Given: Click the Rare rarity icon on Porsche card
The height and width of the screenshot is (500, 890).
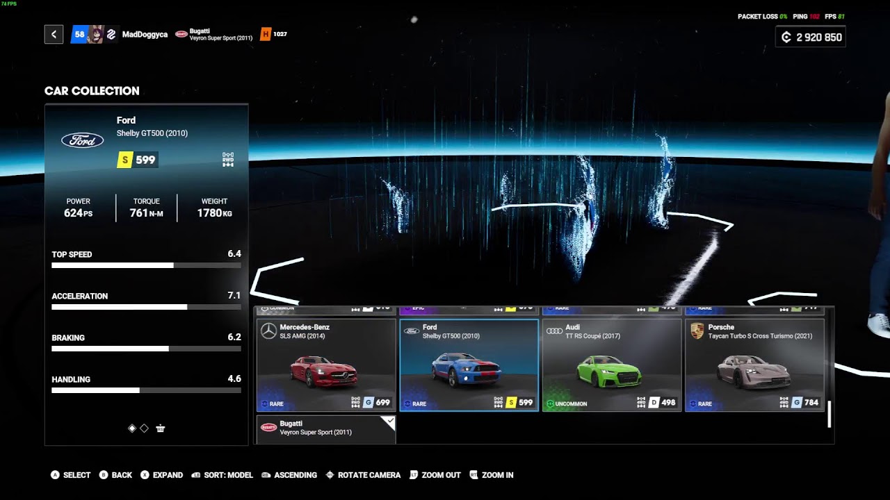Looking at the screenshot, I should [693, 403].
